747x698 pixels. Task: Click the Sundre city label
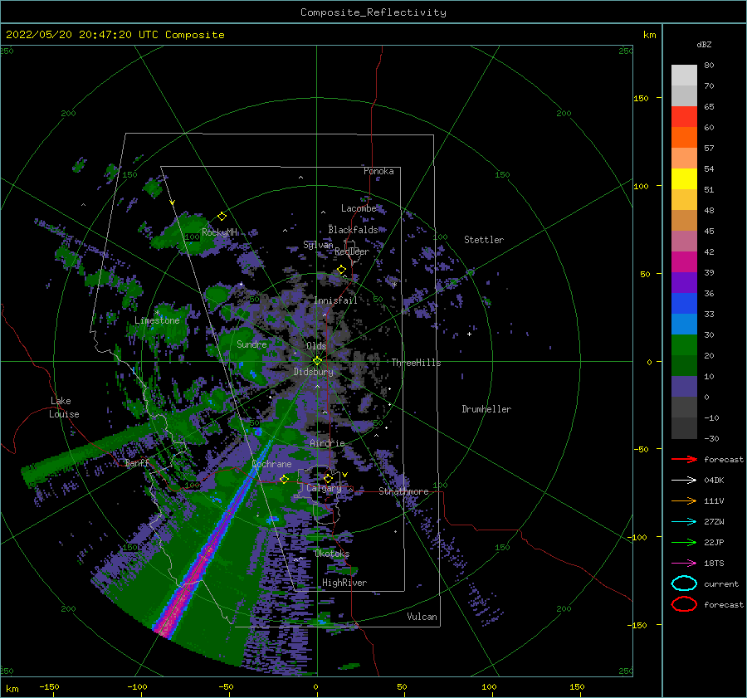click(251, 344)
